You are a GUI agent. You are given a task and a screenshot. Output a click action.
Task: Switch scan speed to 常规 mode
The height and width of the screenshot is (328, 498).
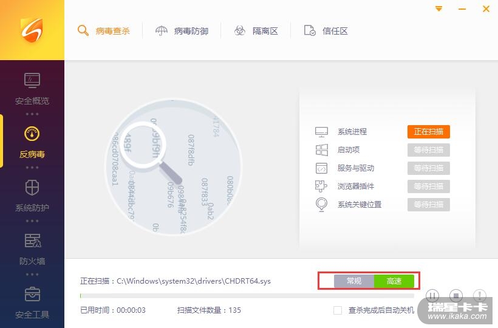[354, 281]
